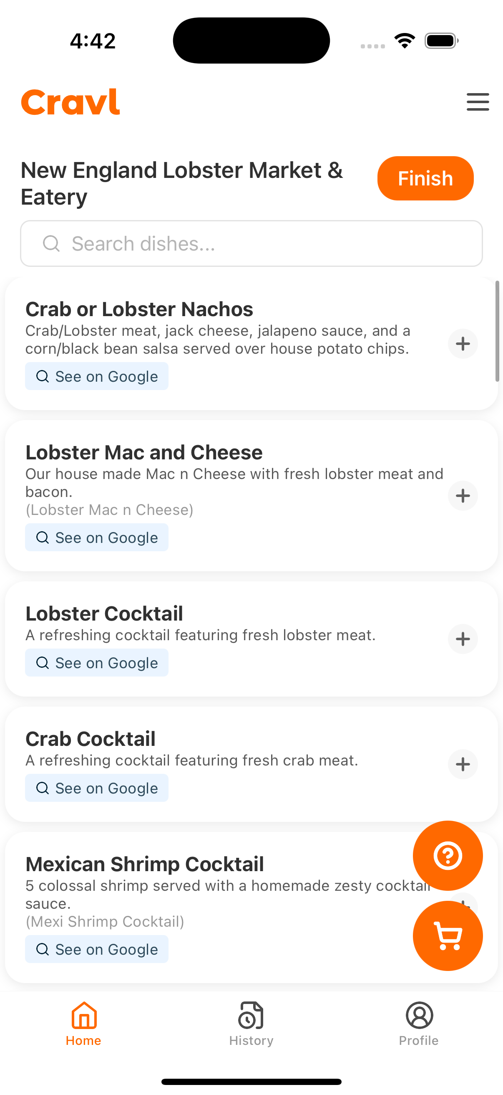
Task: Click the dish list scrollbar
Action: point(497,331)
